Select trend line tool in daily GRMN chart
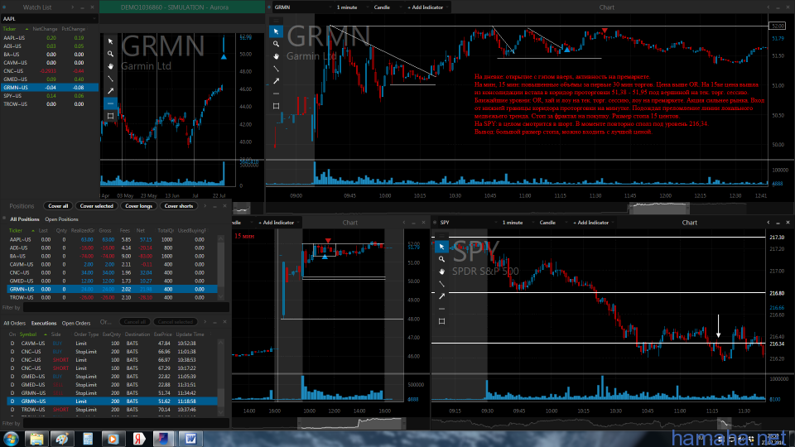The image size is (795, 447). point(110,79)
